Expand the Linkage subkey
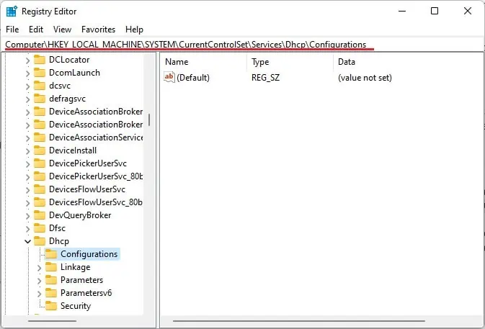Screen dimensions: 485x329 click(x=39, y=268)
